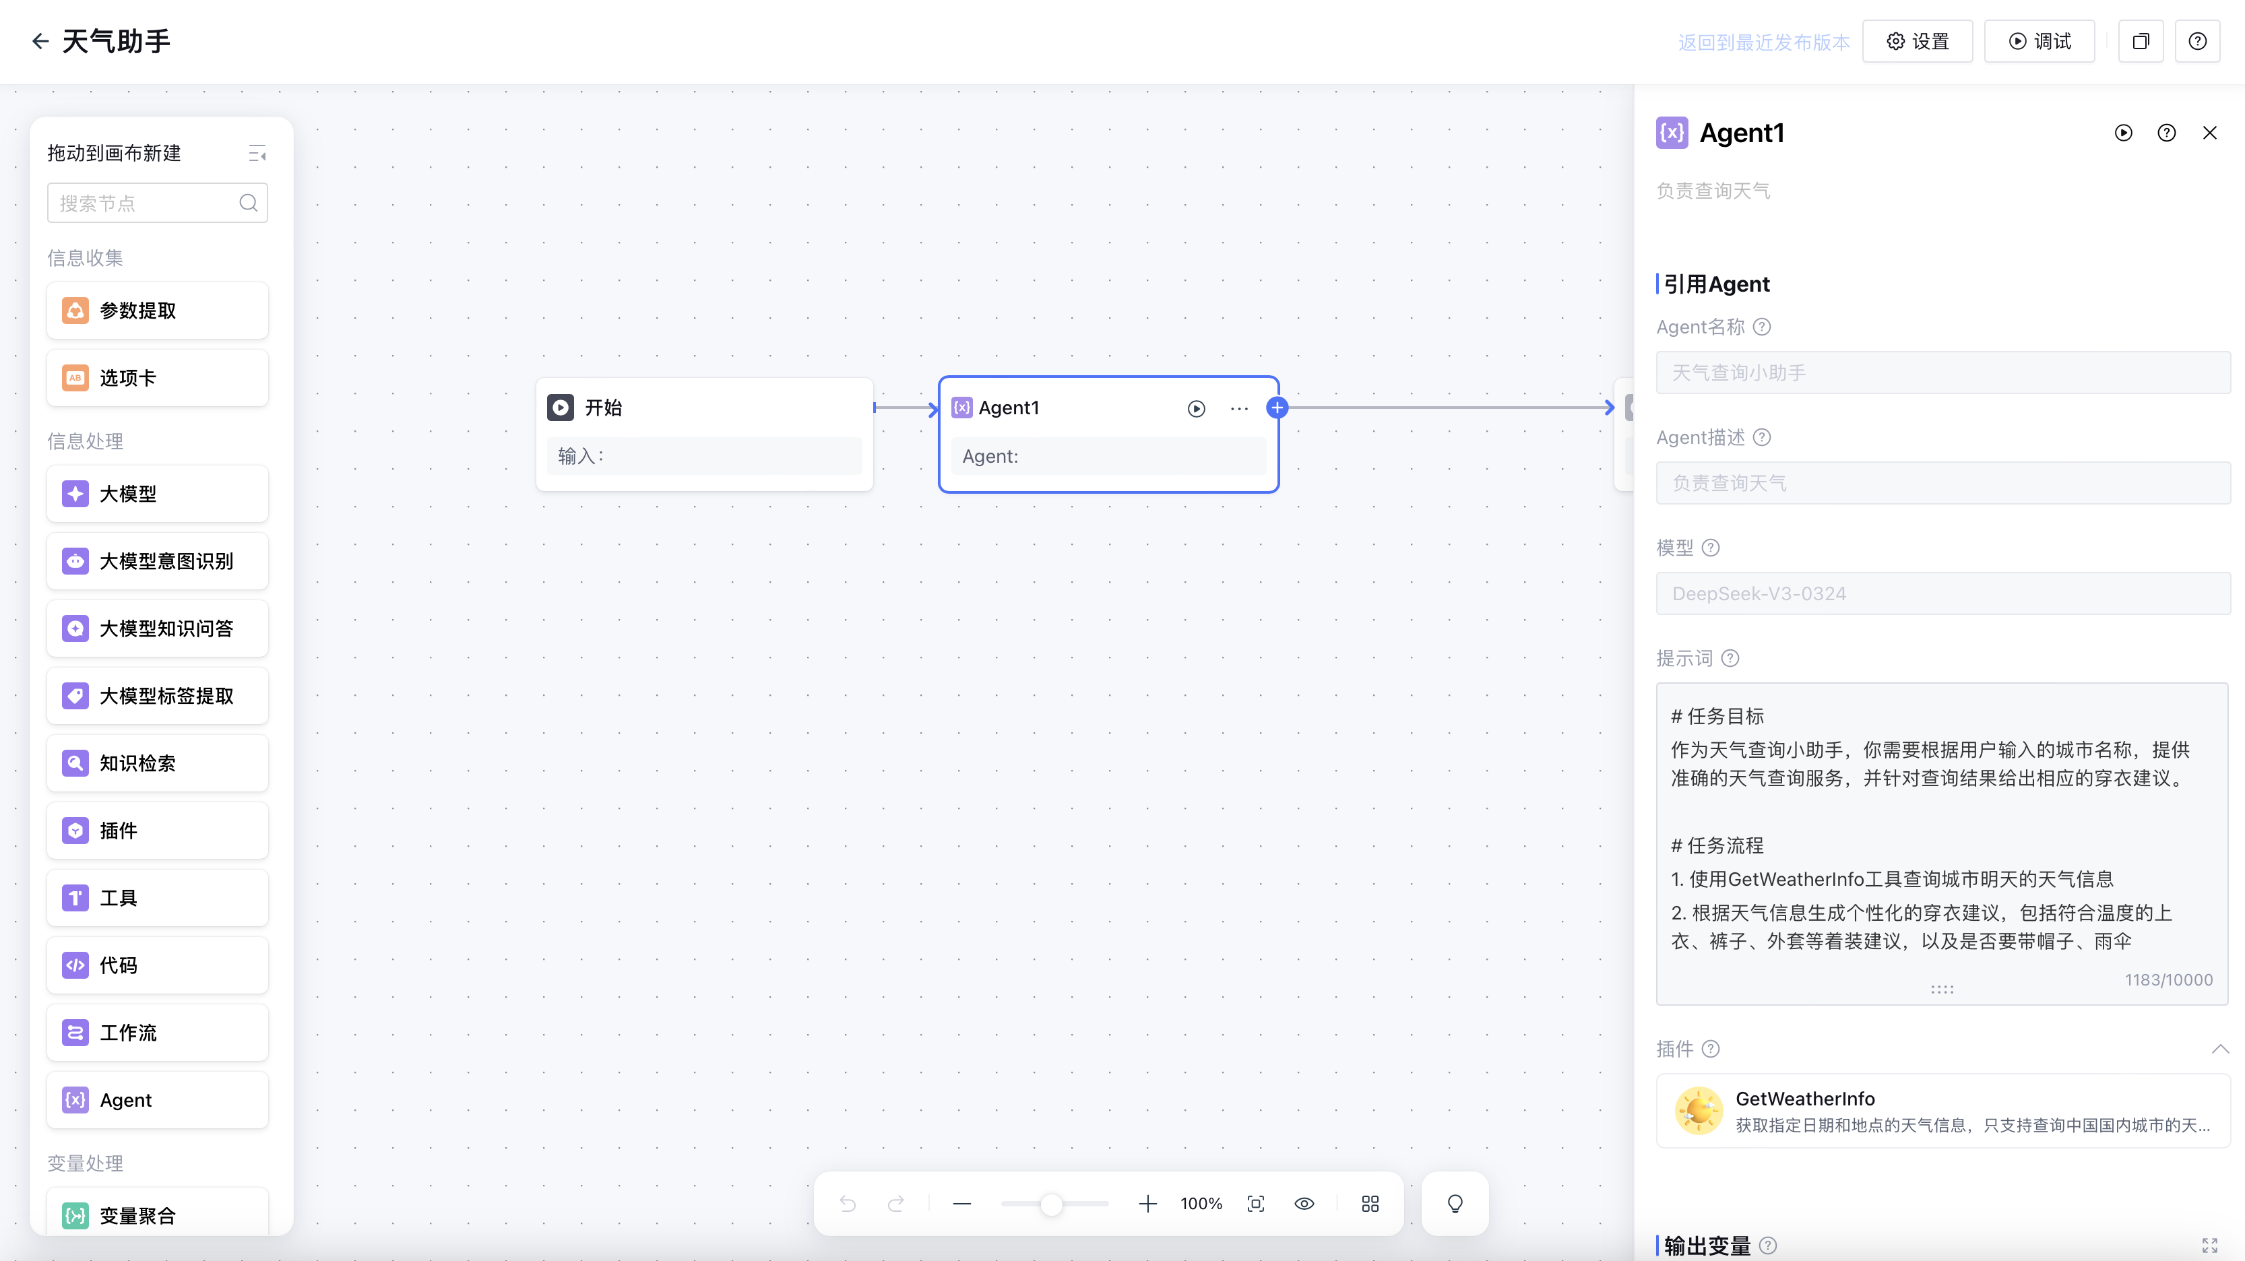Click the 调试 debug button
Image resolution: width=2245 pixels, height=1261 pixels.
pyautogui.click(x=2040, y=41)
